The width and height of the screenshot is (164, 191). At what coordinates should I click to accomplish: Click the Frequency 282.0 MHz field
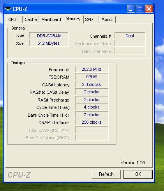92,69
